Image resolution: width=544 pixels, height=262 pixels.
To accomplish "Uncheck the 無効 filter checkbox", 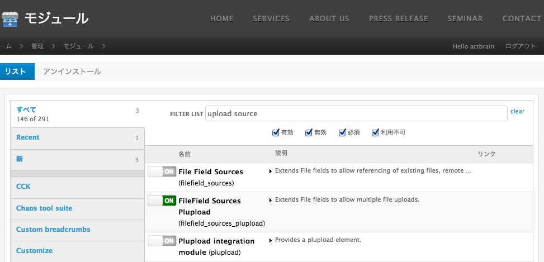I will [x=309, y=133].
